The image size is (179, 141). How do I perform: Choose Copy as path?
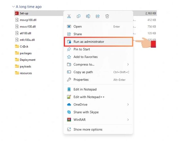point(98,72)
